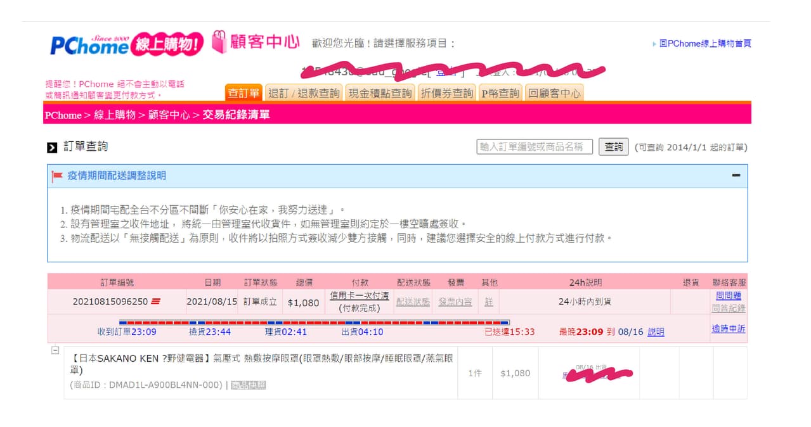Click 理貨02:41 timestamp

[x=286, y=332]
